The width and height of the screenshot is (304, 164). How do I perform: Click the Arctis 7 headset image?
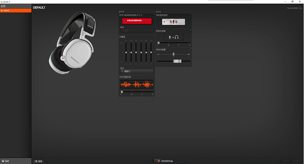click(x=73, y=43)
